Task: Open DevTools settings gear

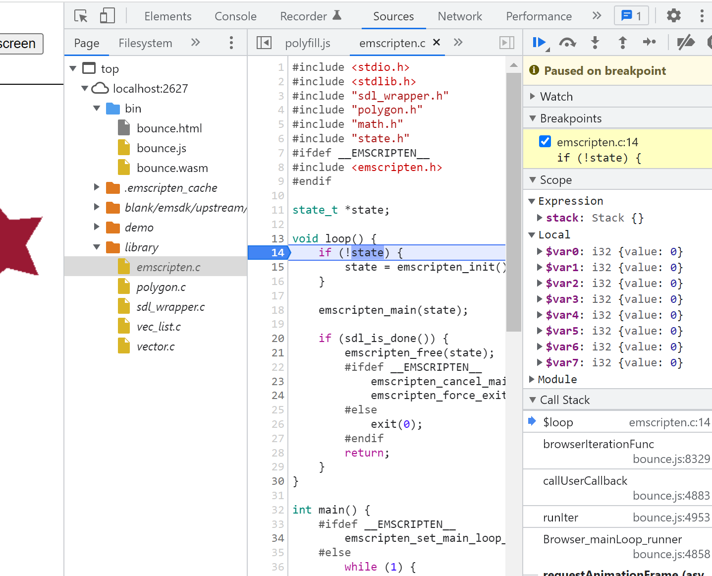Action: (673, 16)
